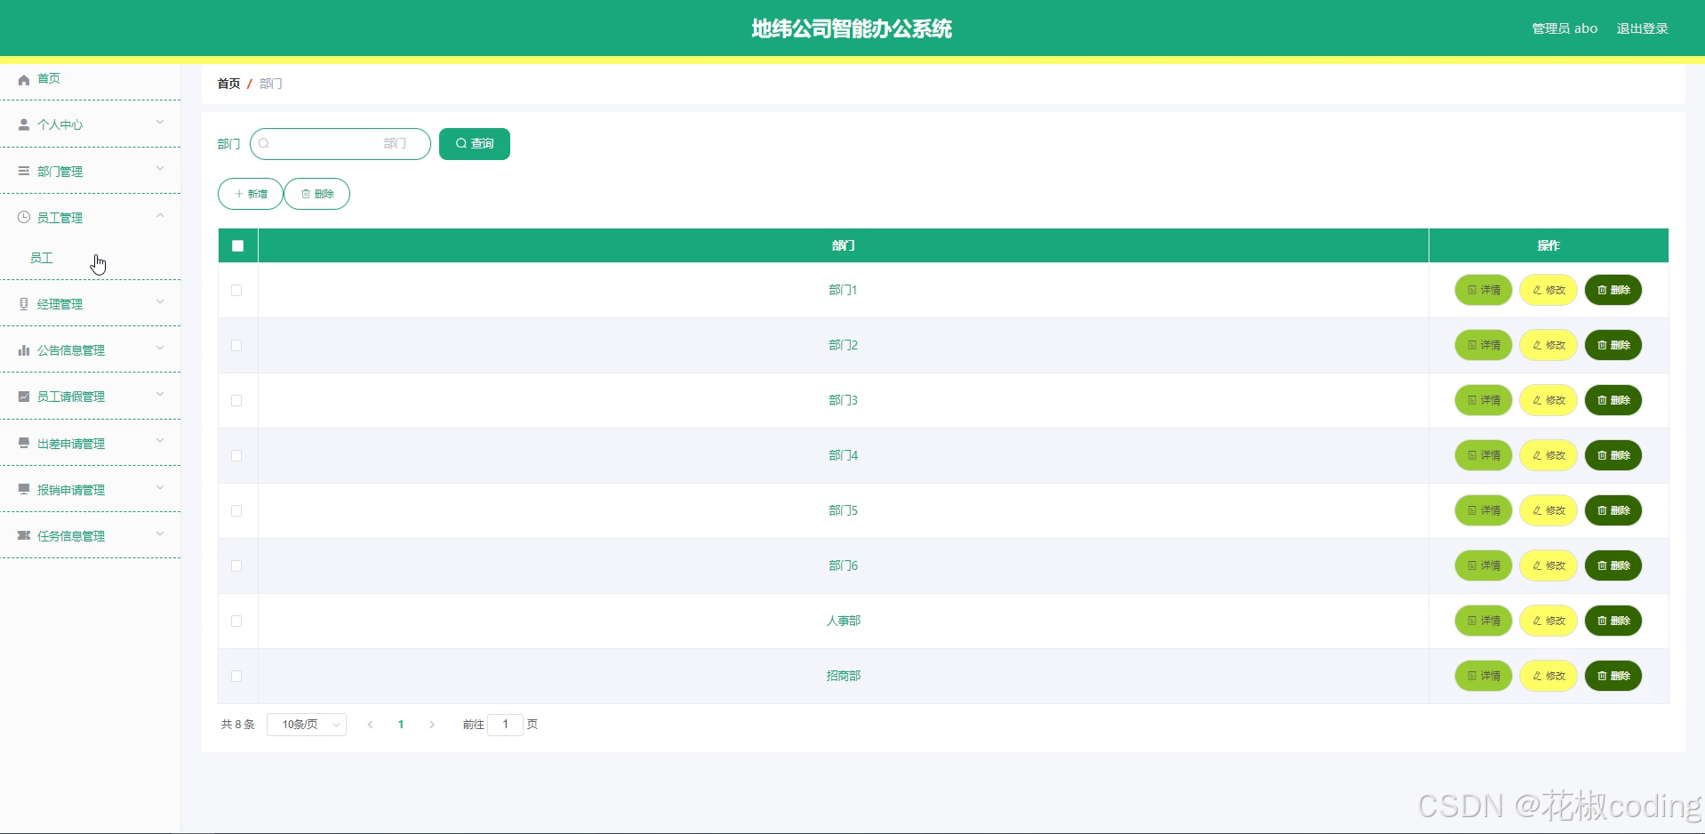Expand the 部门管理 menu chevron

coord(160,168)
